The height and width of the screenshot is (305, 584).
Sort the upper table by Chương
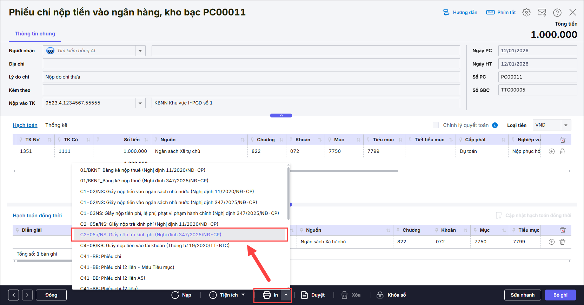(x=281, y=140)
